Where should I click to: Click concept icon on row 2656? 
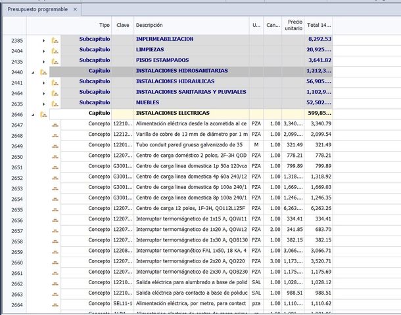pos(55,220)
